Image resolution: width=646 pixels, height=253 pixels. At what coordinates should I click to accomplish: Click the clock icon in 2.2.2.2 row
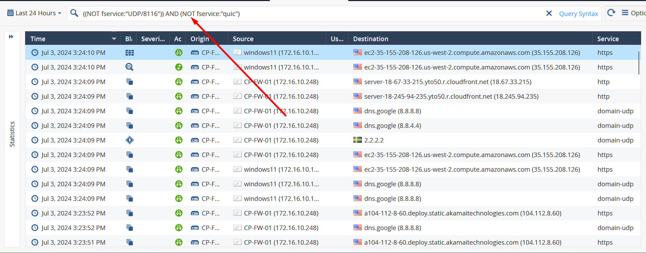[35, 140]
